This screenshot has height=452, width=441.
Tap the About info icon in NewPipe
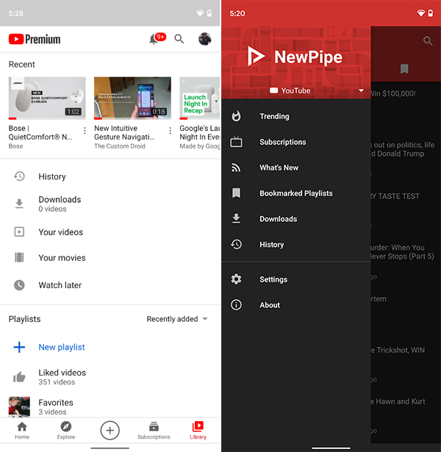coord(236,305)
